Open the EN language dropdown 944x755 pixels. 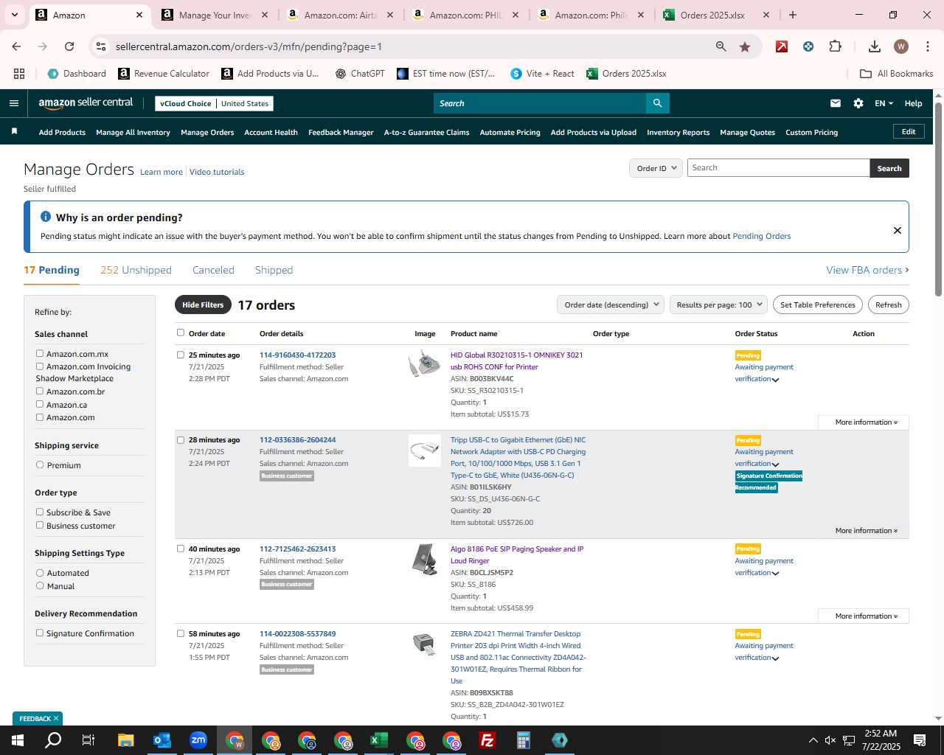[884, 103]
